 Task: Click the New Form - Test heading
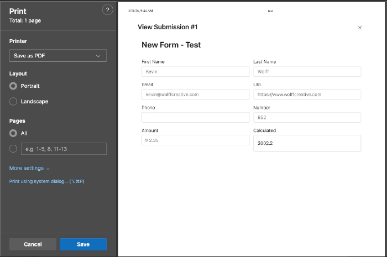[x=171, y=45]
